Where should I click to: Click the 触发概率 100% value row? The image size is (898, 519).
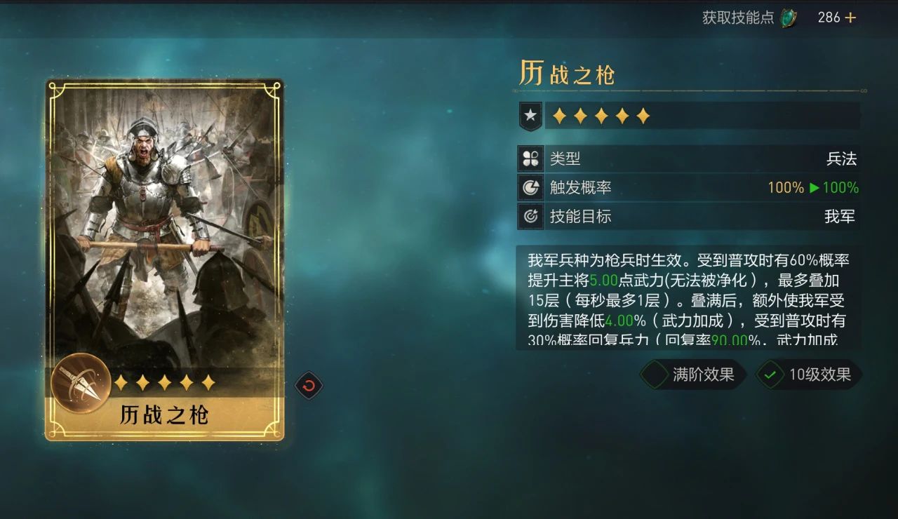[689, 187]
